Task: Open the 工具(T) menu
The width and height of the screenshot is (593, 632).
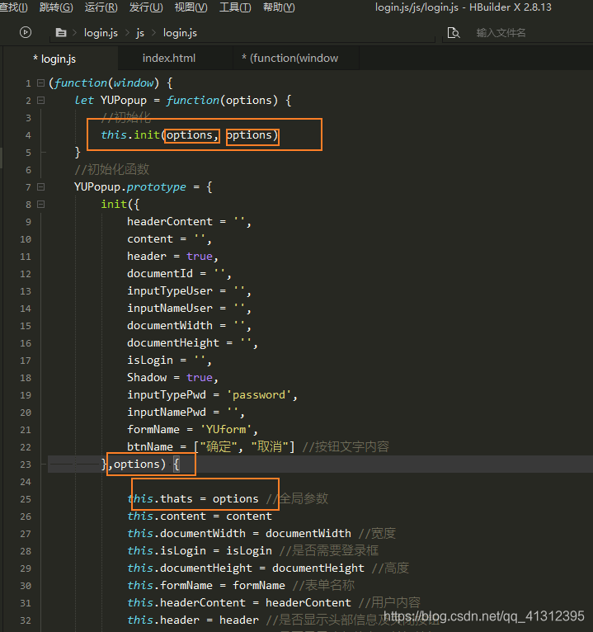Action: [x=235, y=7]
